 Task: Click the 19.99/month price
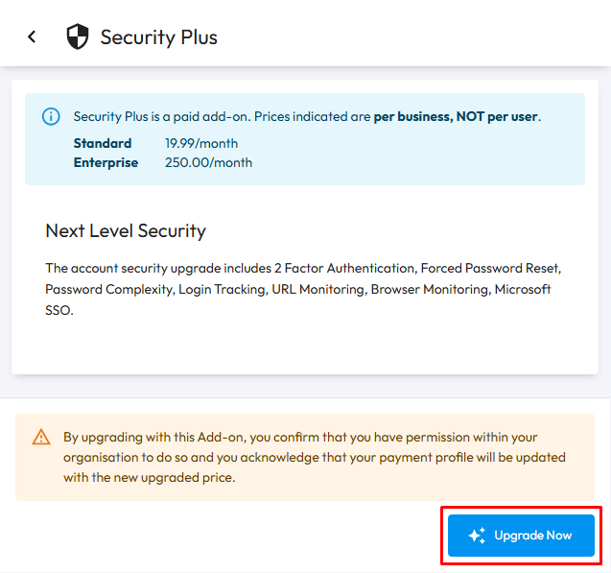[201, 143]
